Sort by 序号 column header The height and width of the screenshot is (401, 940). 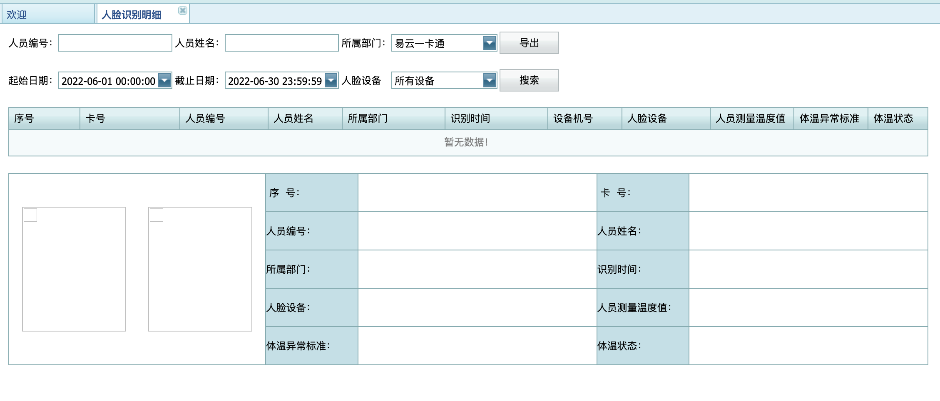(x=44, y=119)
